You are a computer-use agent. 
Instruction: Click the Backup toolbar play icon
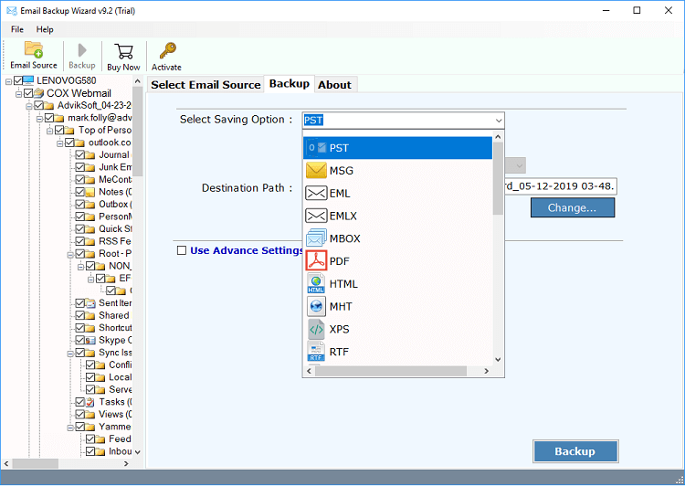coord(81,50)
